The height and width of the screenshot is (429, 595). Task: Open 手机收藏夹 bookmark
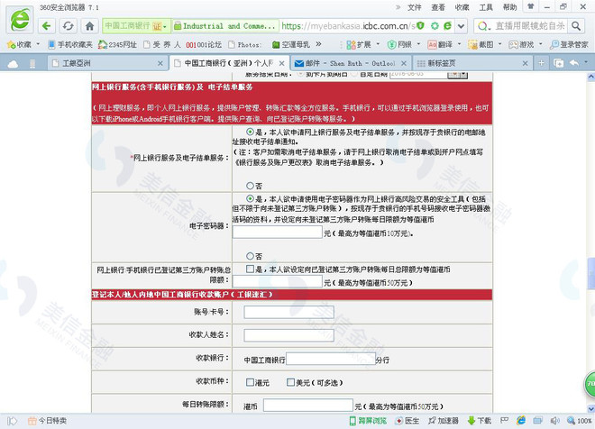[x=70, y=44]
